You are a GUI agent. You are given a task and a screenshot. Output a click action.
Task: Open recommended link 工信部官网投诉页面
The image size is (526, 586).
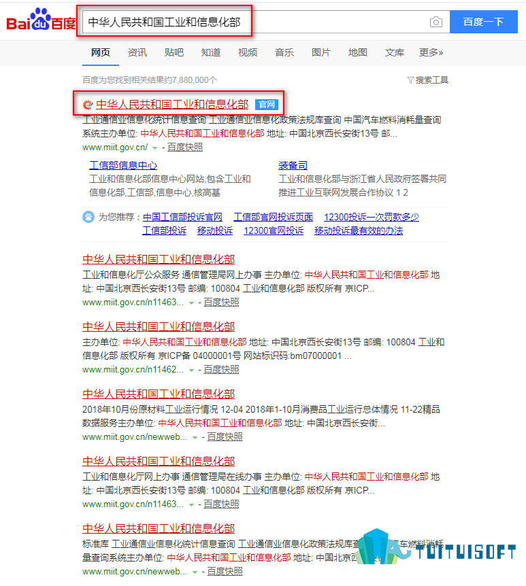pos(273,217)
